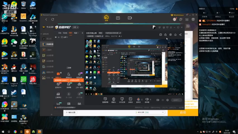Dismiss the orange tooltip banner
The width and height of the screenshot is (238, 134).
pos(82,80)
